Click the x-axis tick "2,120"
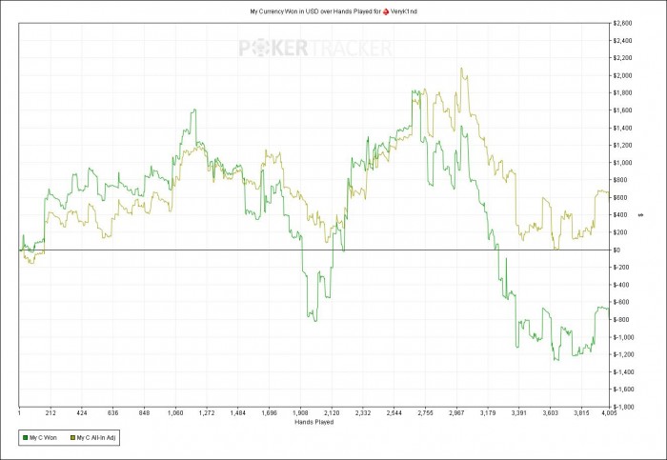The image size is (667, 460). click(332, 412)
